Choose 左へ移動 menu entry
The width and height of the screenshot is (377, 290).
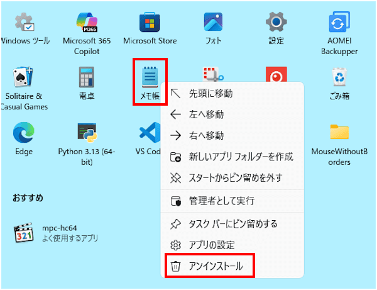point(232,114)
